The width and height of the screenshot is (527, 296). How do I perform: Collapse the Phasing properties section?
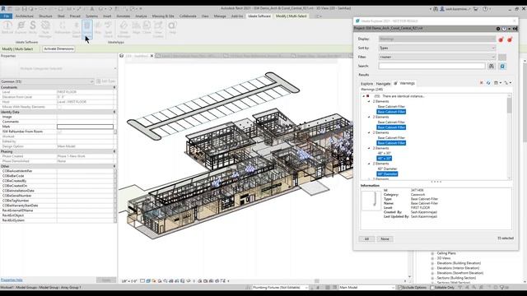114,151
